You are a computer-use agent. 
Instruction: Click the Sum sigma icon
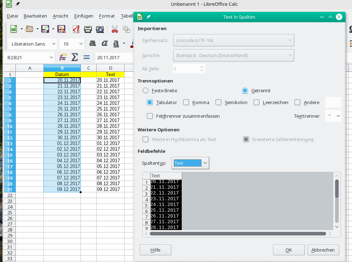pos(74,57)
